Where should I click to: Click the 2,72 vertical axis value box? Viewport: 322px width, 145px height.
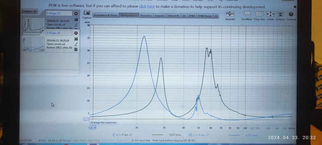86,119
